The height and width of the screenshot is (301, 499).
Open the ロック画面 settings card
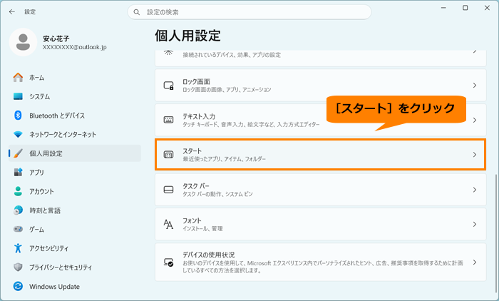pyautogui.click(x=321, y=86)
